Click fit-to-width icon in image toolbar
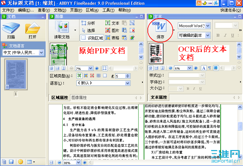This screenshot has height=166, width=243. tap(57, 68)
